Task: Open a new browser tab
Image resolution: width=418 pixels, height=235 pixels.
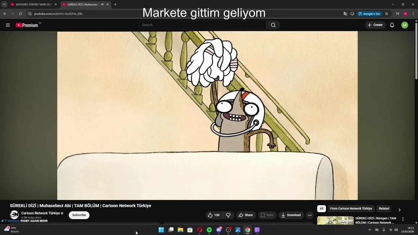Action: click(115, 5)
